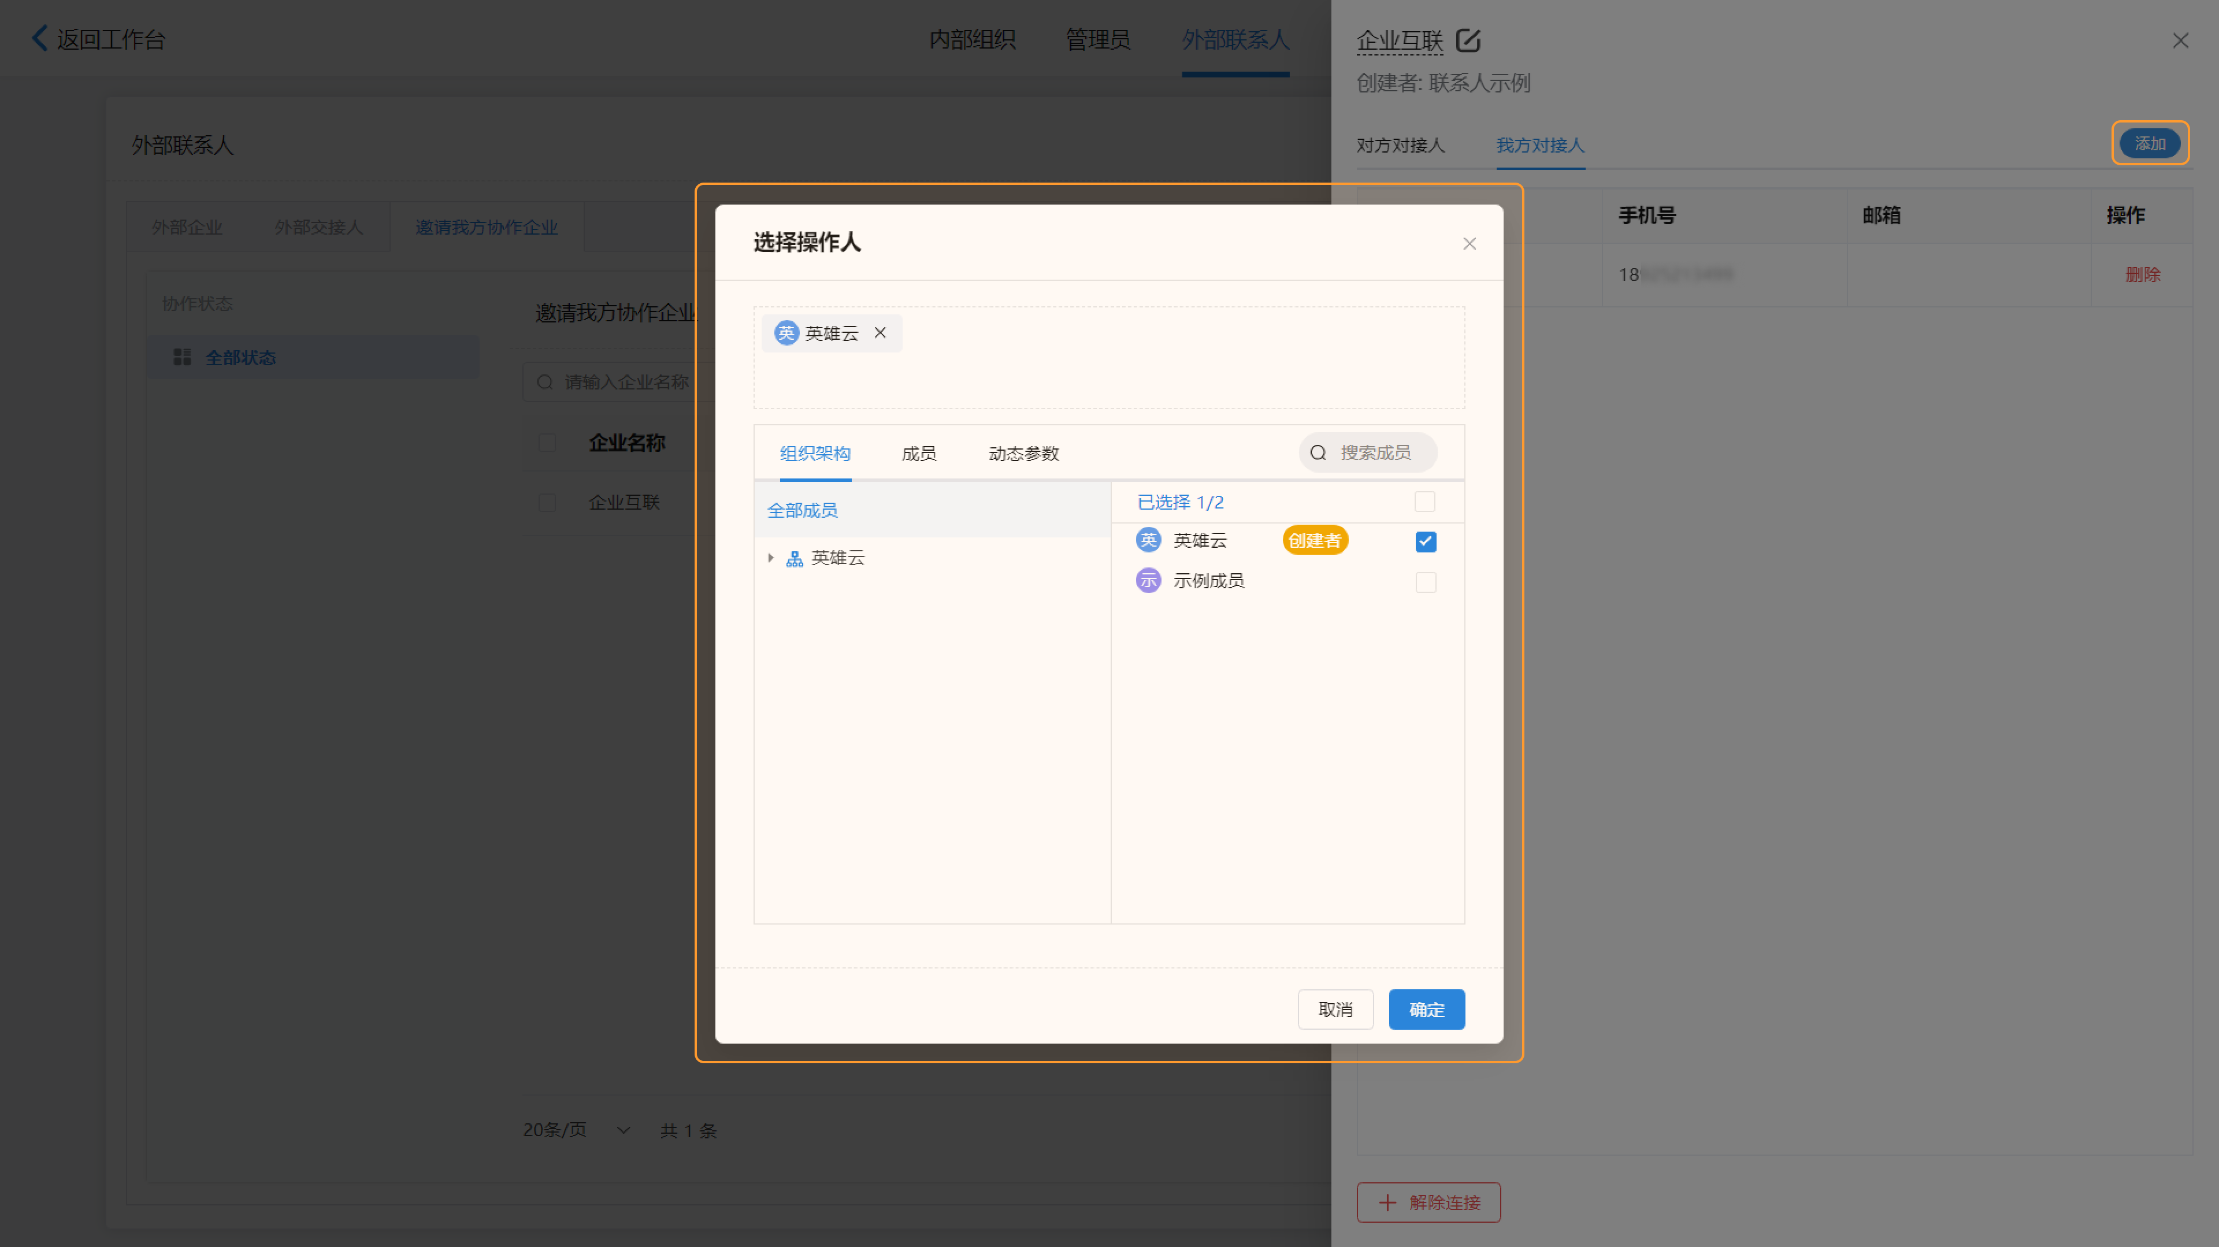The width and height of the screenshot is (2219, 1247).
Task: Click the 手机号 column header
Action: click(1647, 216)
